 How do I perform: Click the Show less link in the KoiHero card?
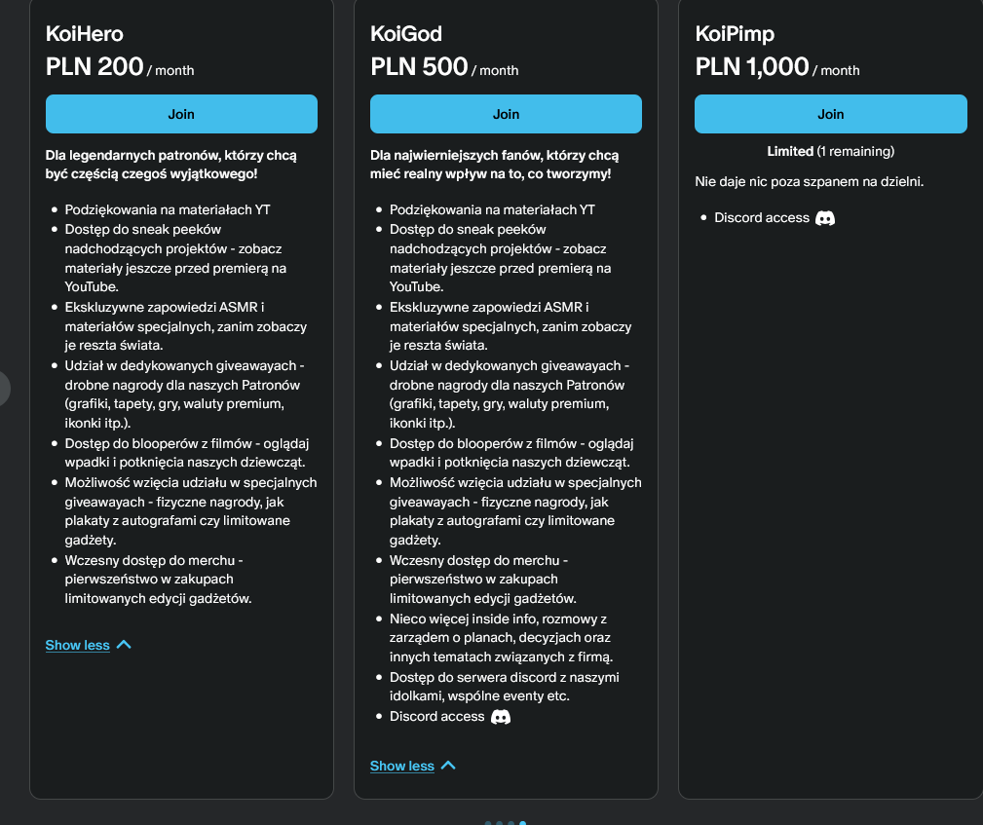tap(77, 645)
